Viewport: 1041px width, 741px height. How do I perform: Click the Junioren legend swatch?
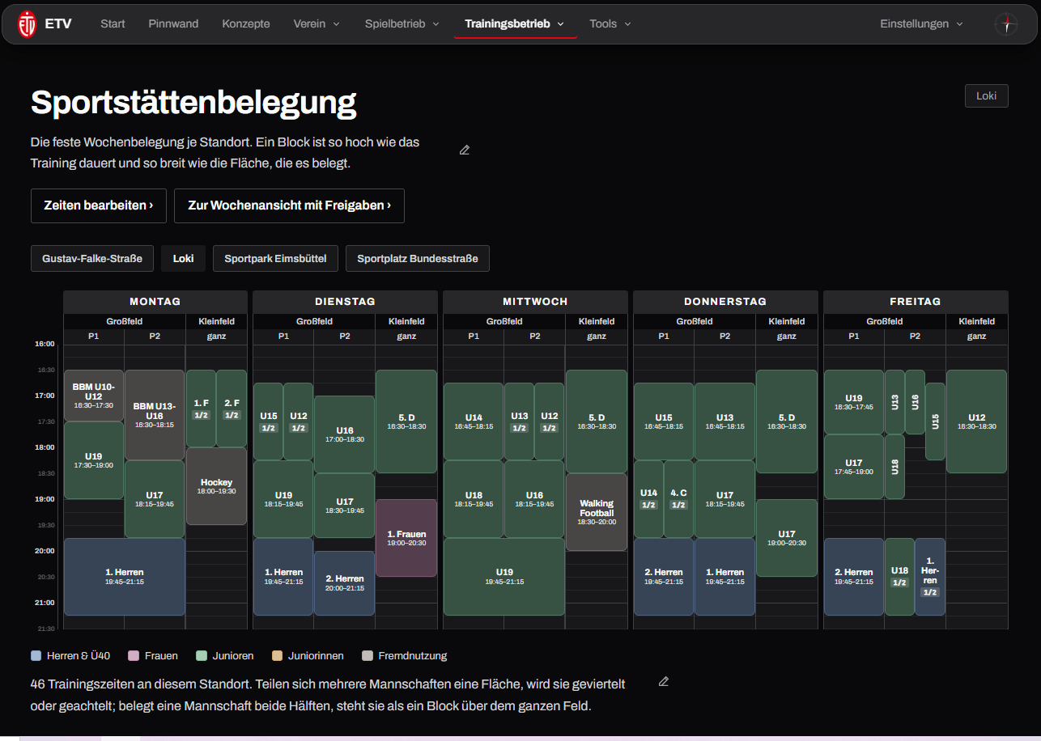tap(202, 656)
